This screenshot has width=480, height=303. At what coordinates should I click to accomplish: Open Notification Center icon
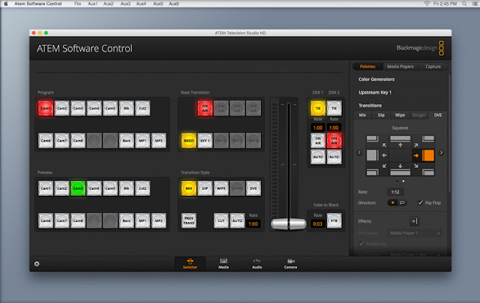pyautogui.click(x=475, y=4)
